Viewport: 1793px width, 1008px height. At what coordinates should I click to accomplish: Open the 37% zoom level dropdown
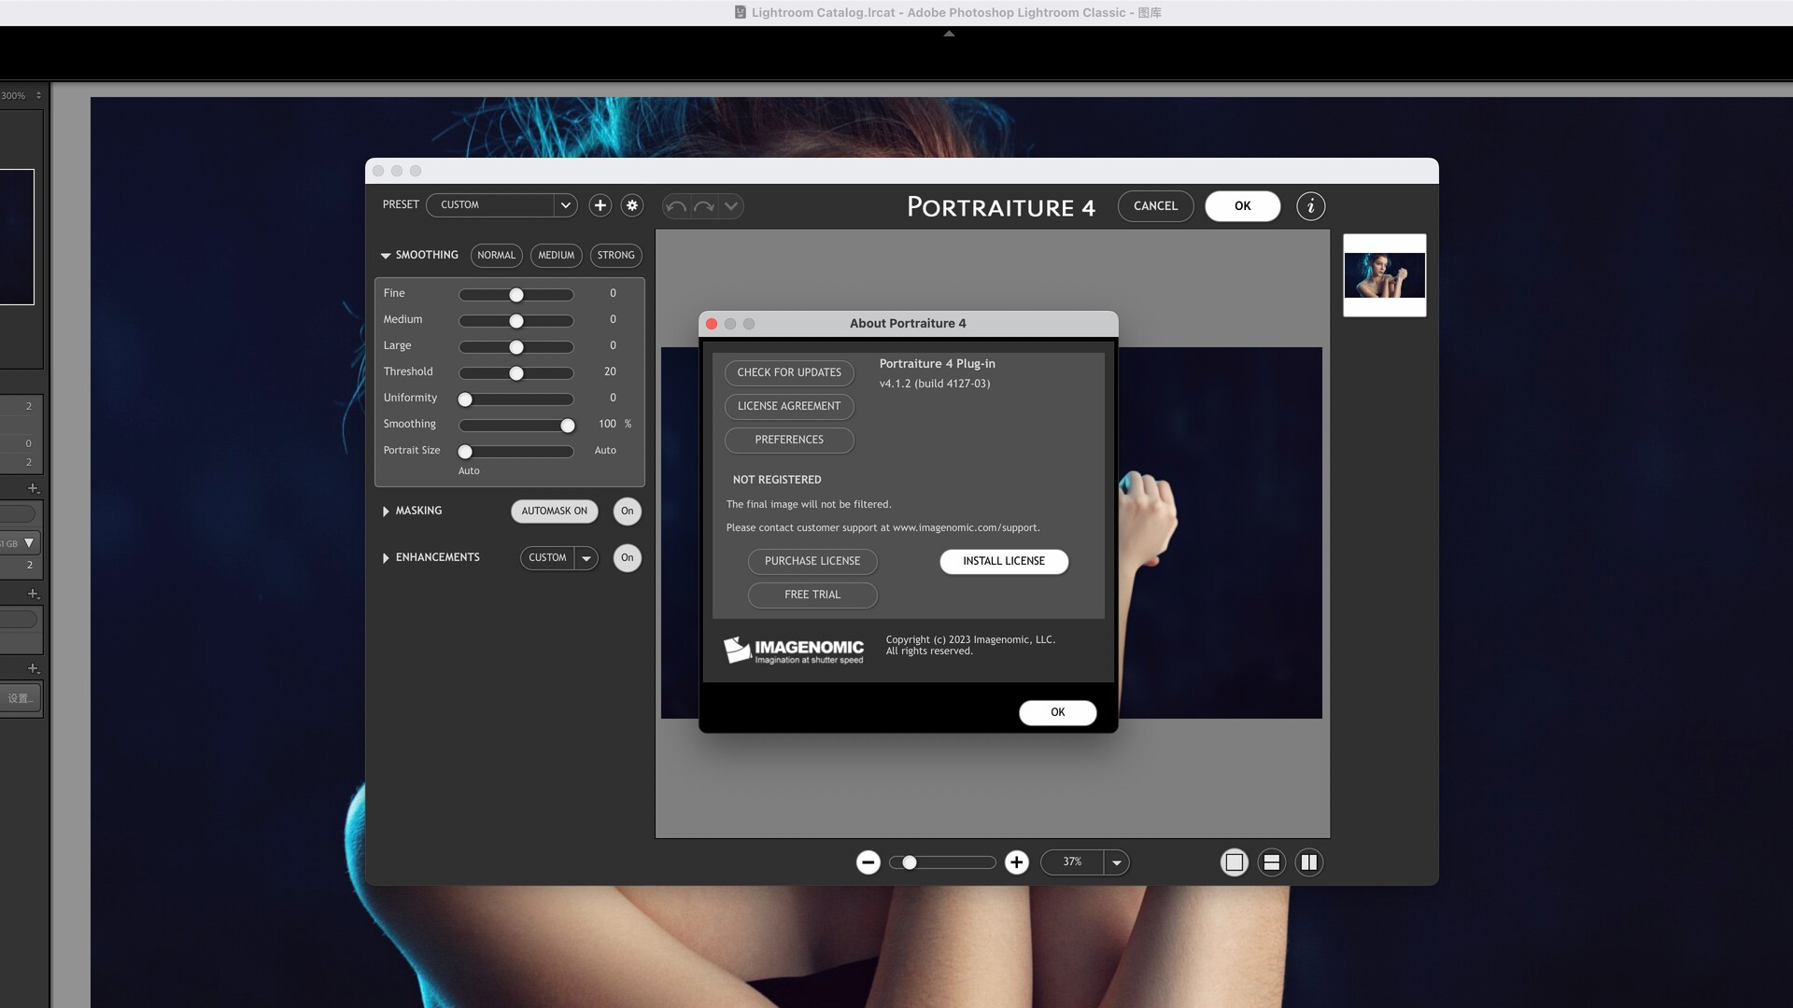1116,862
